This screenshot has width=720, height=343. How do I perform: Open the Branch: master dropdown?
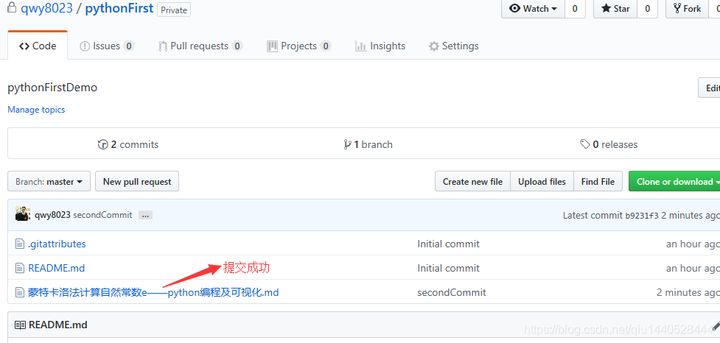(x=49, y=182)
